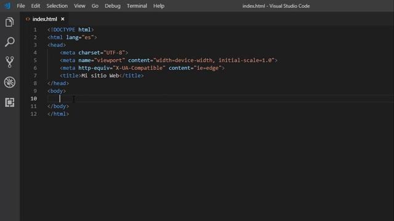Screen dimensions: 394x221
Task: Open the Help menu
Action: [x=159, y=6]
